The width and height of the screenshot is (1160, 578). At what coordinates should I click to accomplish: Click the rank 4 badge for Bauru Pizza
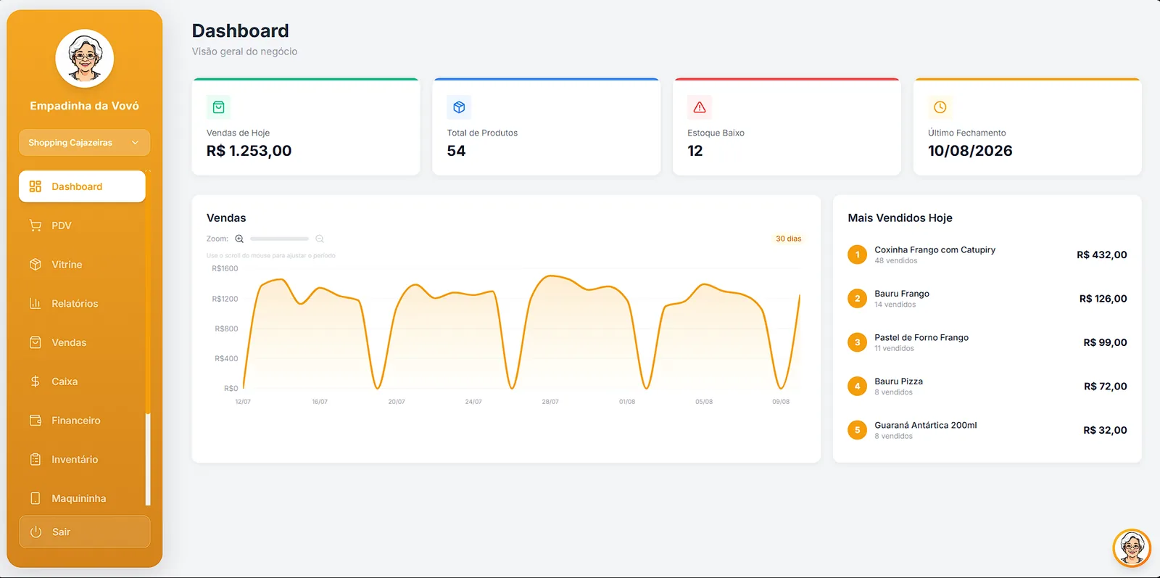tap(858, 387)
